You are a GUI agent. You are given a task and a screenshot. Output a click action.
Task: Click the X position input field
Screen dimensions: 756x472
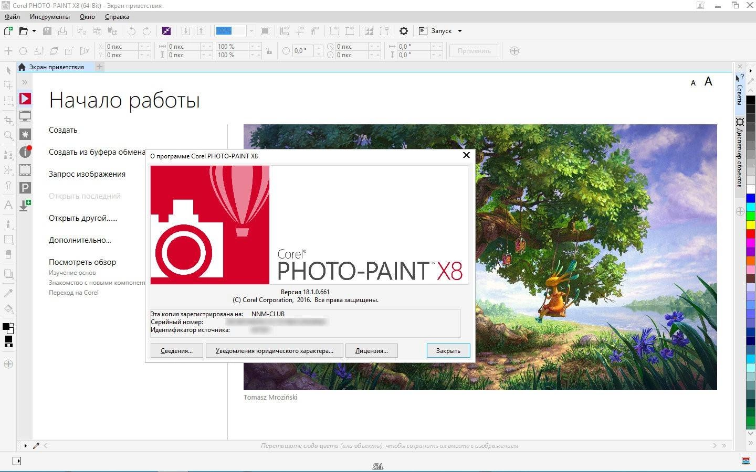point(122,47)
